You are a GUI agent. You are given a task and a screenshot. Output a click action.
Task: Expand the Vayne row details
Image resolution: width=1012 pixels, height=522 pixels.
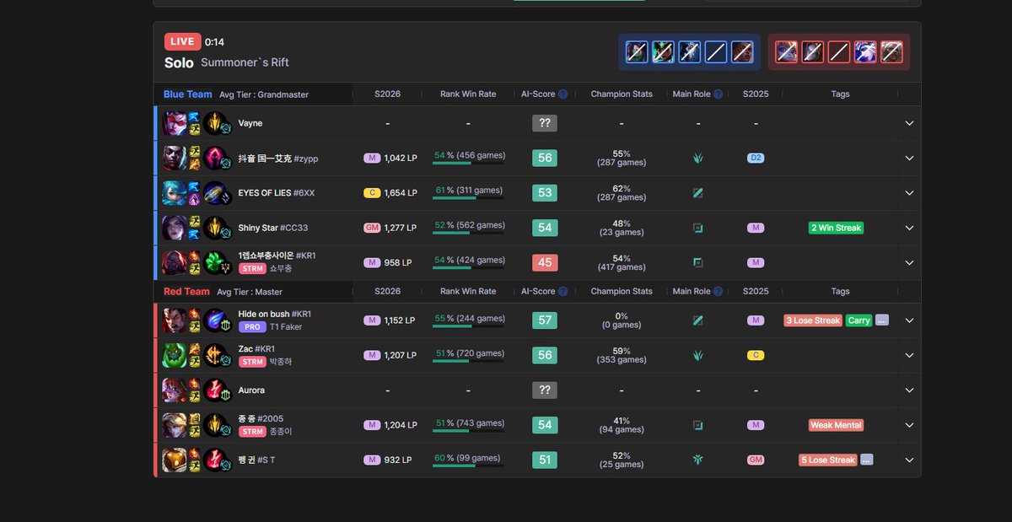[x=909, y=123]
